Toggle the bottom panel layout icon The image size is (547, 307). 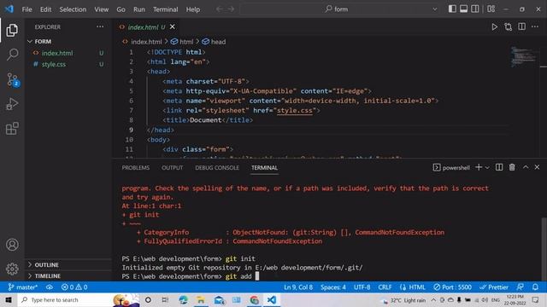point(463,9)
